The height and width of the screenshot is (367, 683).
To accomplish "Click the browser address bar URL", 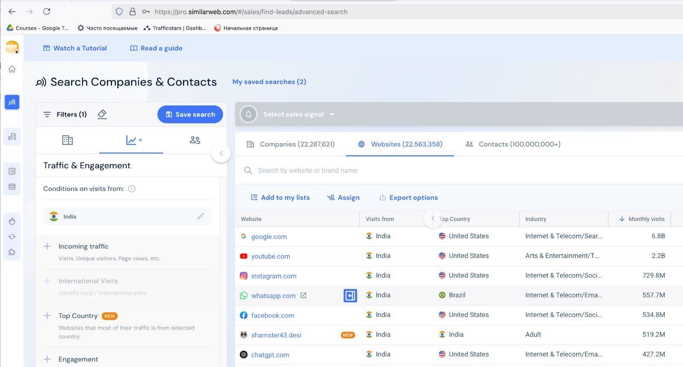I will point(251,12).
